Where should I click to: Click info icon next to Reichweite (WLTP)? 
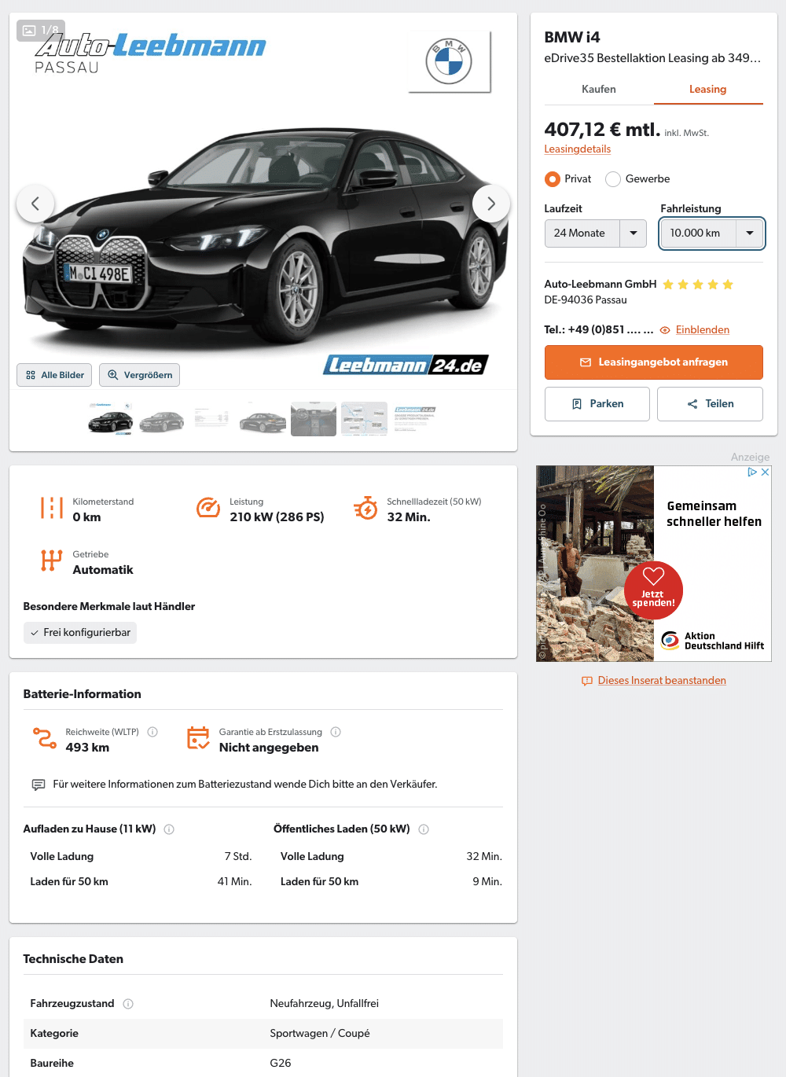click(x=152, y=732)
